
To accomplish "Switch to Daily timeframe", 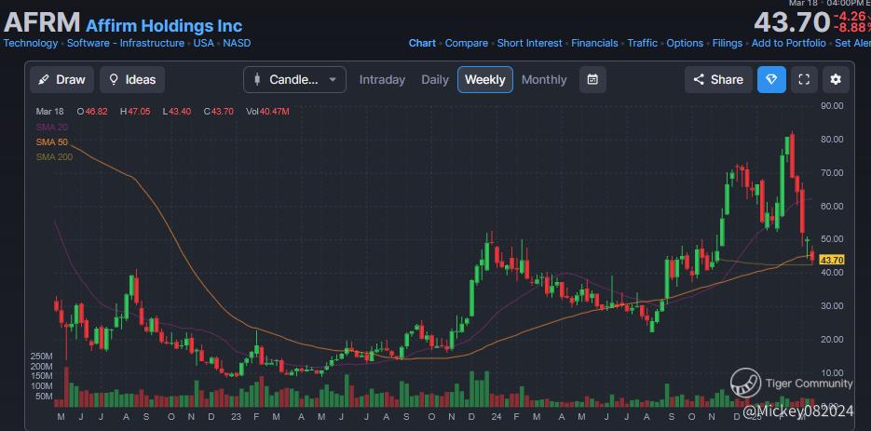I will 435,79.
